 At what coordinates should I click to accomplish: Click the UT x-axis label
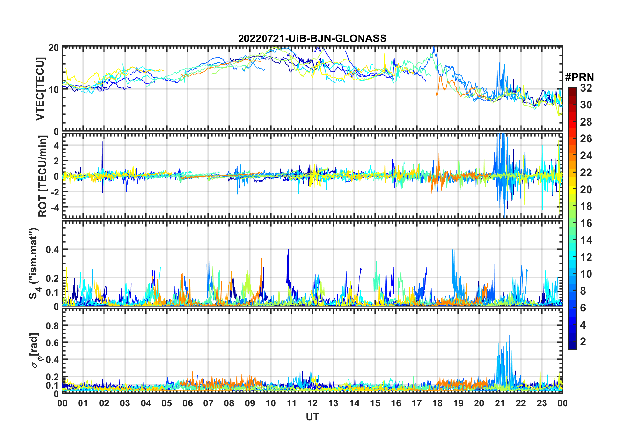point(312,417)
